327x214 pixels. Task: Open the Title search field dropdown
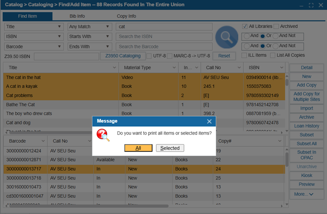click(x=34, y=26)
